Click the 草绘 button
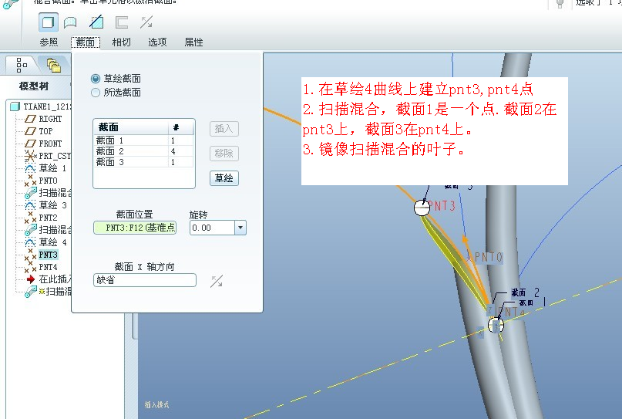The image size is (622, 419). point(224,178)
